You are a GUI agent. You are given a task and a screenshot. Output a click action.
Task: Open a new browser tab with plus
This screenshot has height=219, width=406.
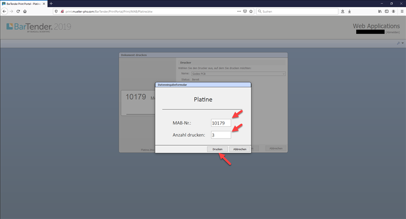click(x=51, y=4)
